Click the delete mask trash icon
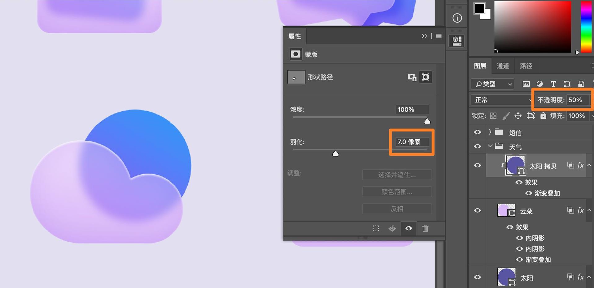Viewport: 594px width, 288px height. (425, 229)
